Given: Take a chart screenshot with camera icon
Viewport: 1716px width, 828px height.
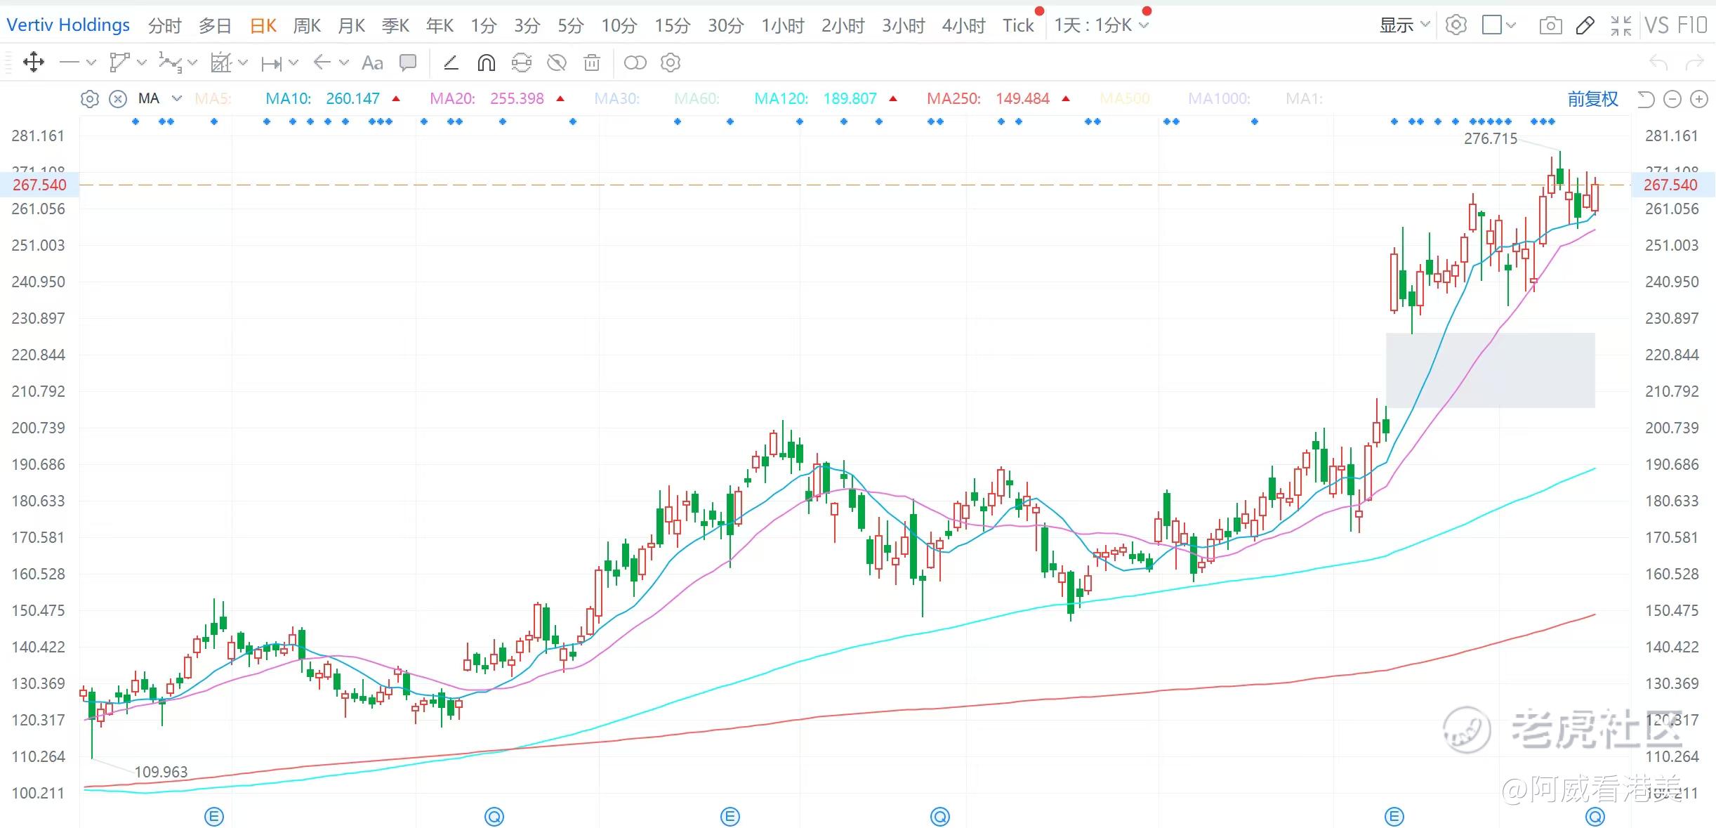Looking at the screenshot, I should pyautogui.click(x=1550, y=26).
